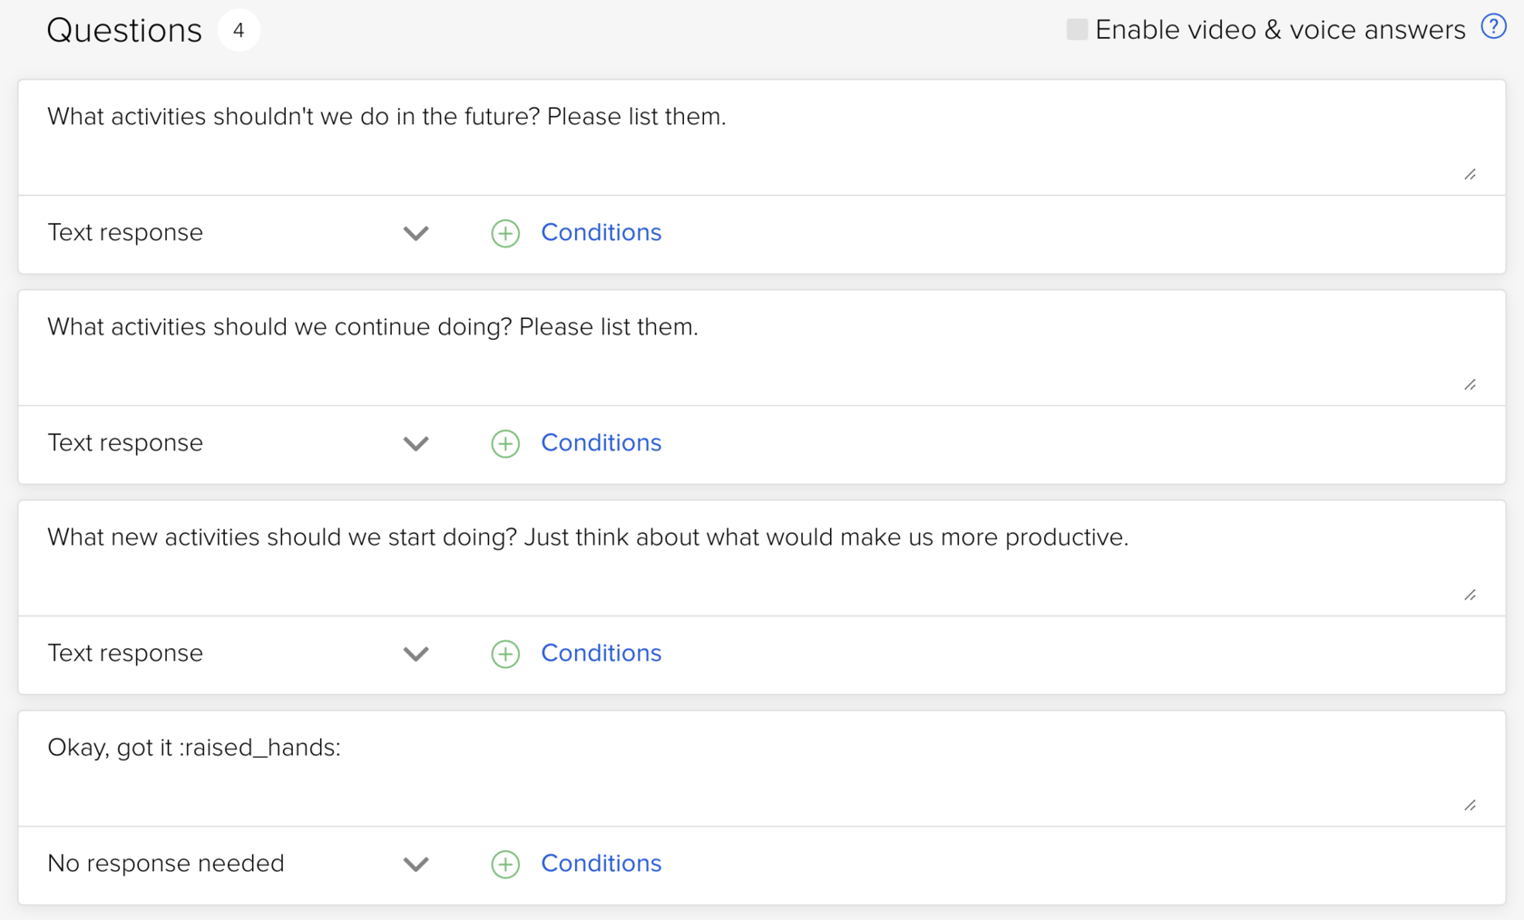Click resize handle of 'Okay, got it' textarea

coord(1470,805)
